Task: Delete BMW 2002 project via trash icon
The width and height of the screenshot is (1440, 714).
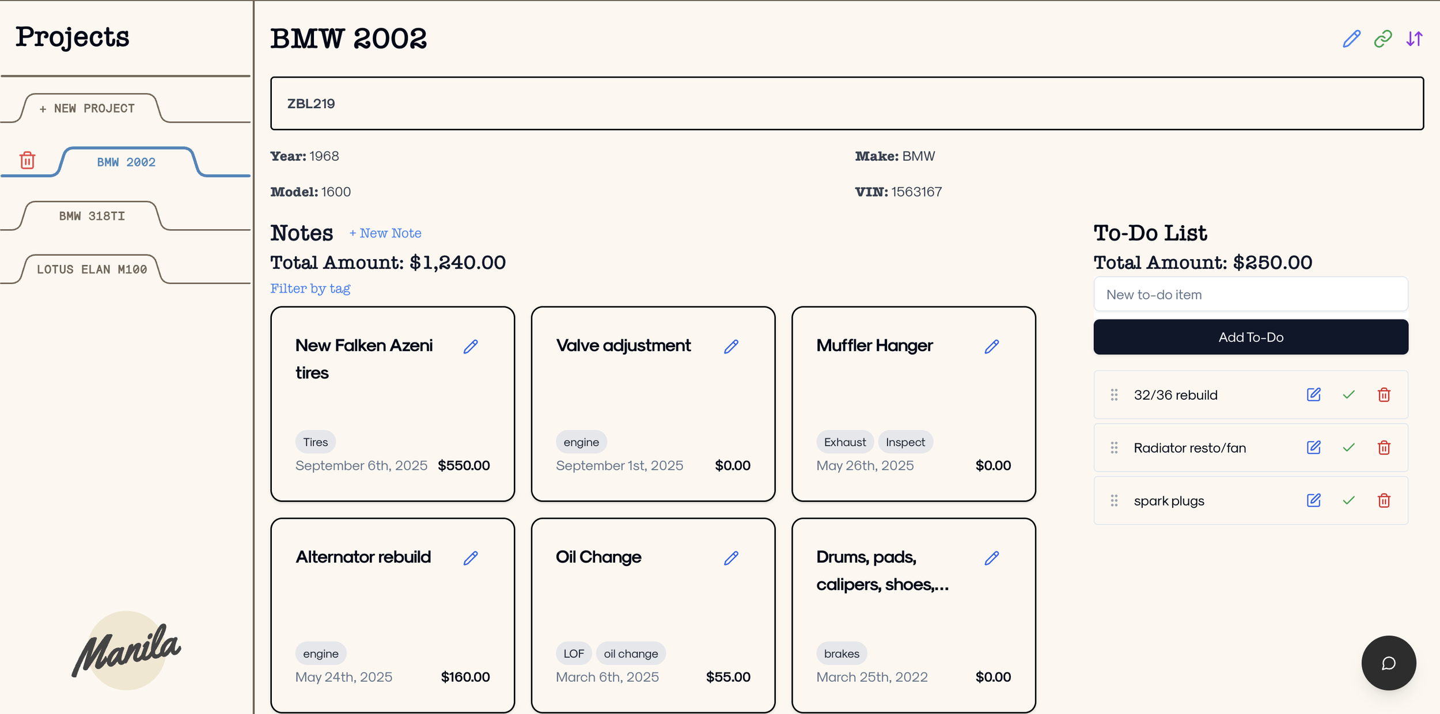Action: (x=27, y=160)
